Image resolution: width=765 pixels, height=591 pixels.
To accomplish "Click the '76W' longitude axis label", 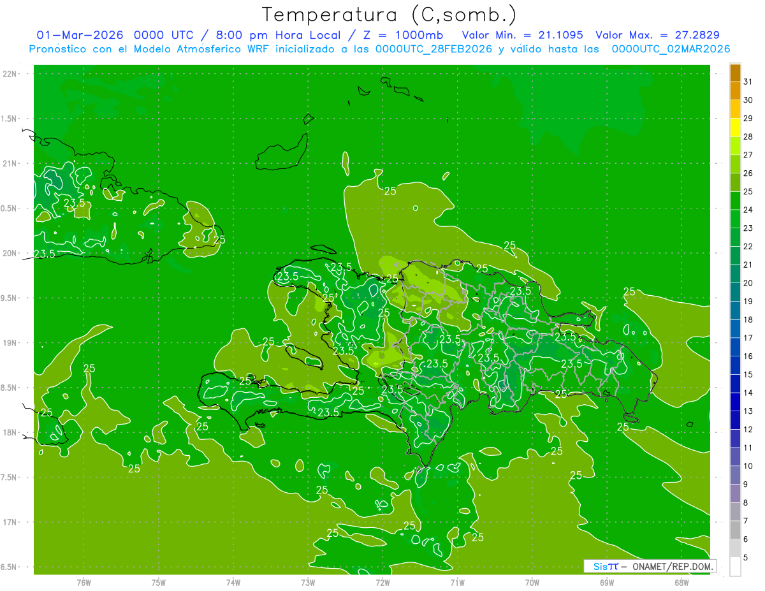I will (x=84, y=582).
